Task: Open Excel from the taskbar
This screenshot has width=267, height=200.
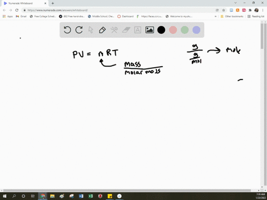Action: click(x=91, y=196)
